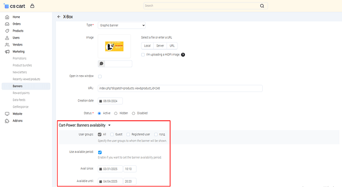This screenshot has width=342, height=187.
Task: Open the Type dropdown showing Graphic banner
Action: coord(122,25)
